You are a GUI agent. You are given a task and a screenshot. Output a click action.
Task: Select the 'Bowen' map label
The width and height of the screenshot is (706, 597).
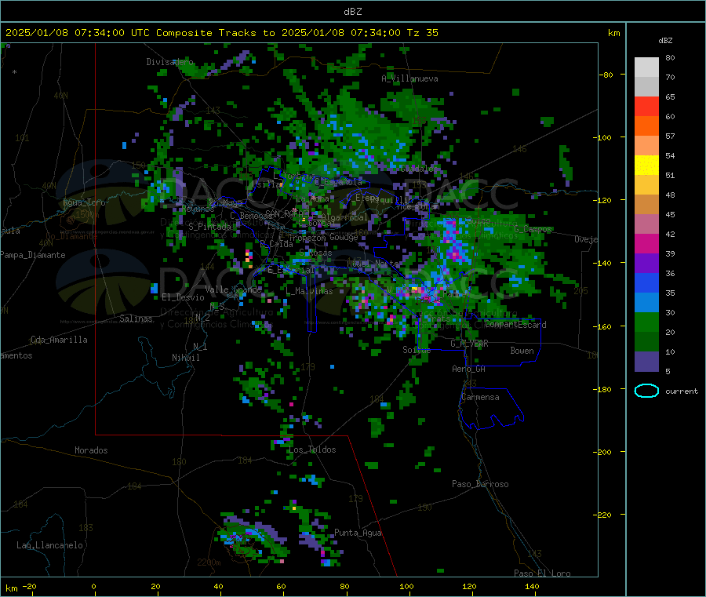522,351
